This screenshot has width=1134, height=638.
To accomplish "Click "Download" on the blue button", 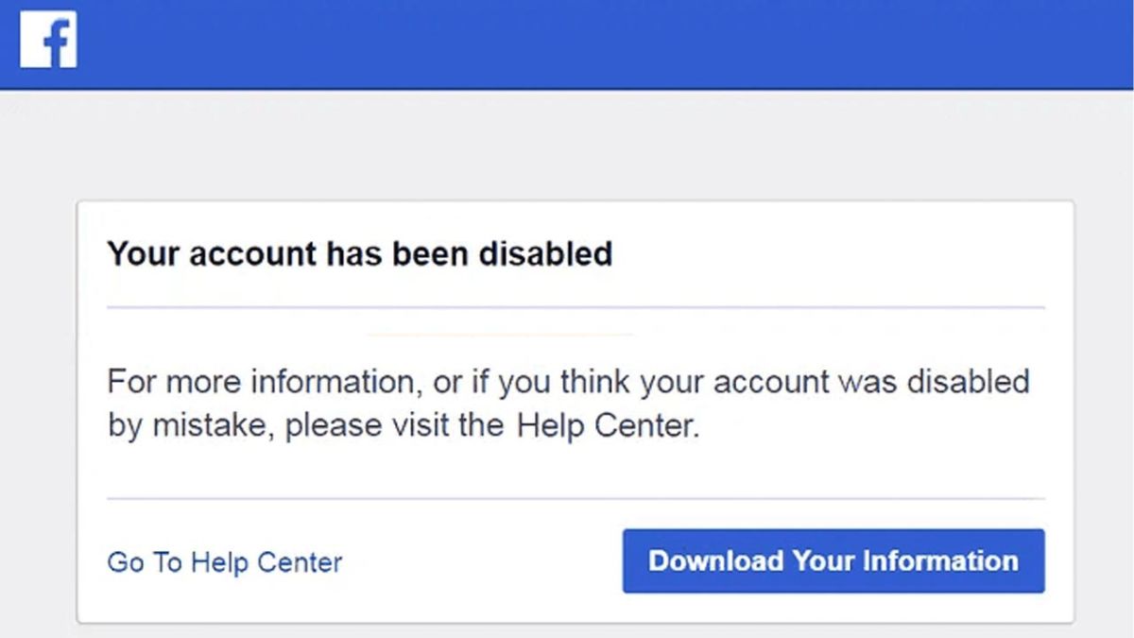I will 715,560.
